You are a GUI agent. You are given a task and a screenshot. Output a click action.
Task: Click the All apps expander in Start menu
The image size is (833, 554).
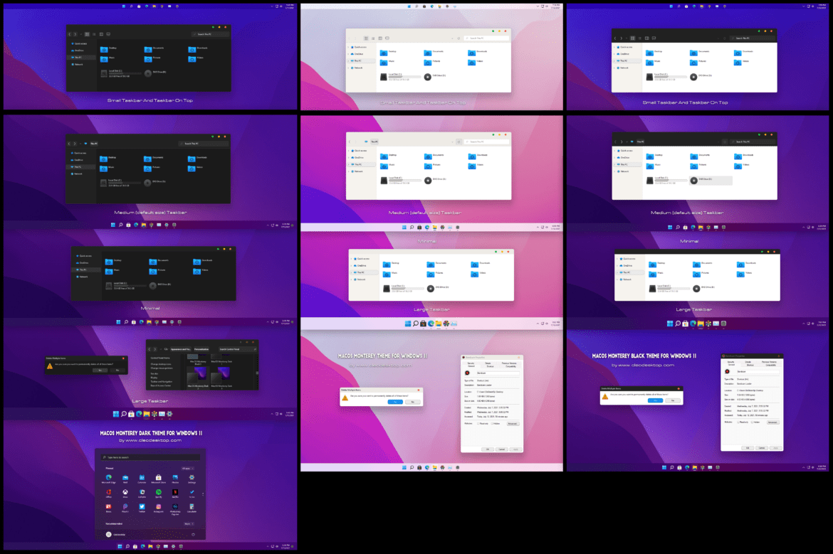click(187, 468)
